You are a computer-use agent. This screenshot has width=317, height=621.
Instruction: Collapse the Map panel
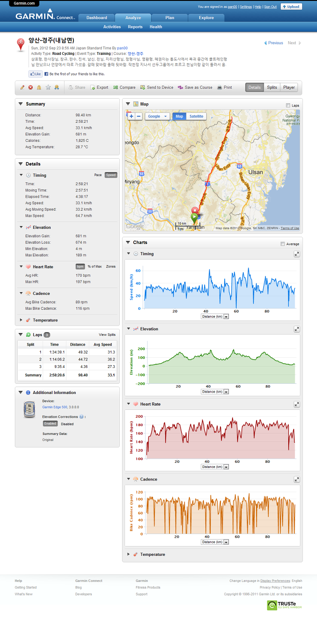(128, 104)
